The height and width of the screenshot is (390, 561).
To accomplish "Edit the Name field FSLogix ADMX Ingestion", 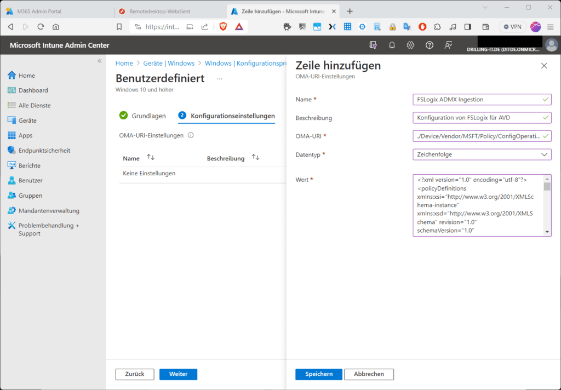I will [x=482, y=100].
